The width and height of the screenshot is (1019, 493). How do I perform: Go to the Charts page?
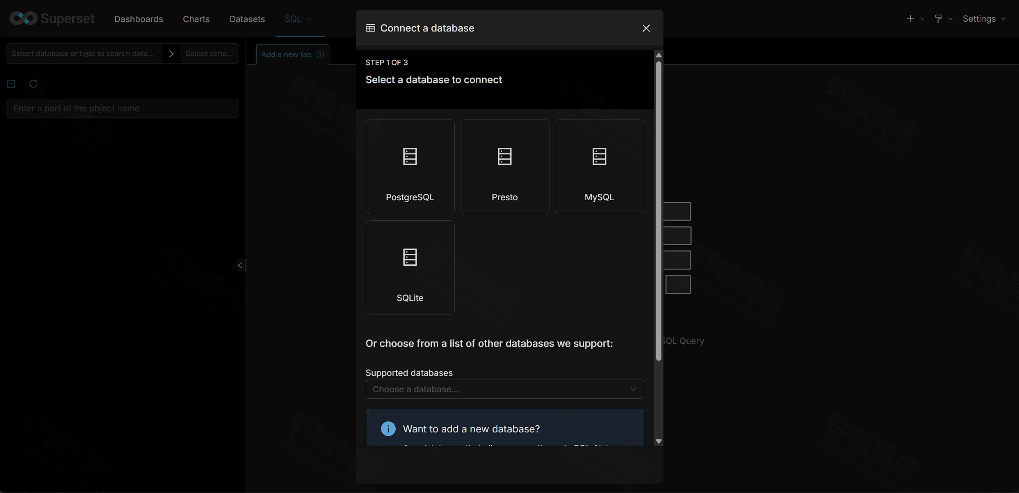tap(196, 19)
